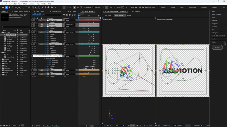The height and width of the screenshot is (127, 227).
Task: Open Cam_CNTRL parent link dropdown
Action: pyautogui.click(x=70, y=20)
